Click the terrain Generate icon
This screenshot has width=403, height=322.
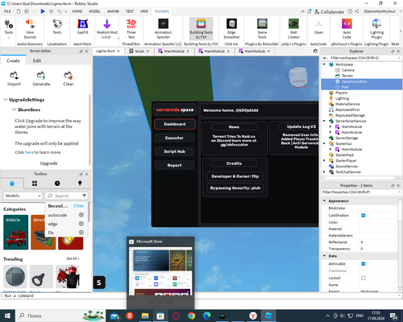click(41, 79)
